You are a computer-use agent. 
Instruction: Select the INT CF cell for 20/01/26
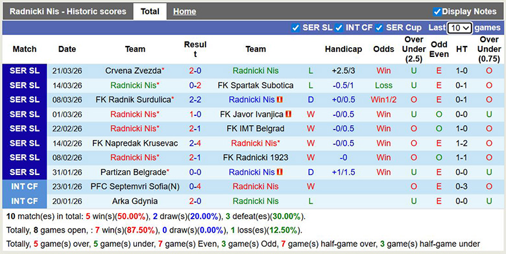pos(25,201)
